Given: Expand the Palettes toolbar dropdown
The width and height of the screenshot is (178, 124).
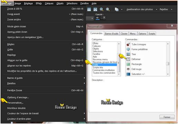Looking at the screenshot, I should click(171, 9).
